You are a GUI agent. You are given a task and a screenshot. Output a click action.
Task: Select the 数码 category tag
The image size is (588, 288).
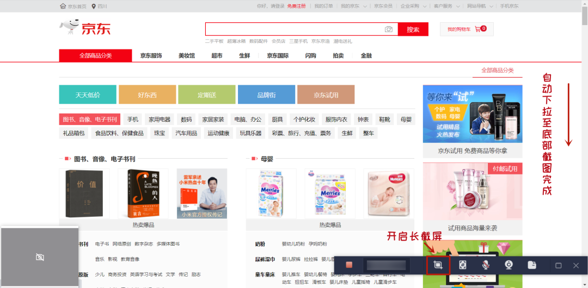(x=186, y=120)
